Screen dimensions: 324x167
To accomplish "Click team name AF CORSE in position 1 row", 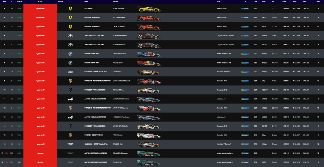I will pyautogui.click(x=89, y=9).
